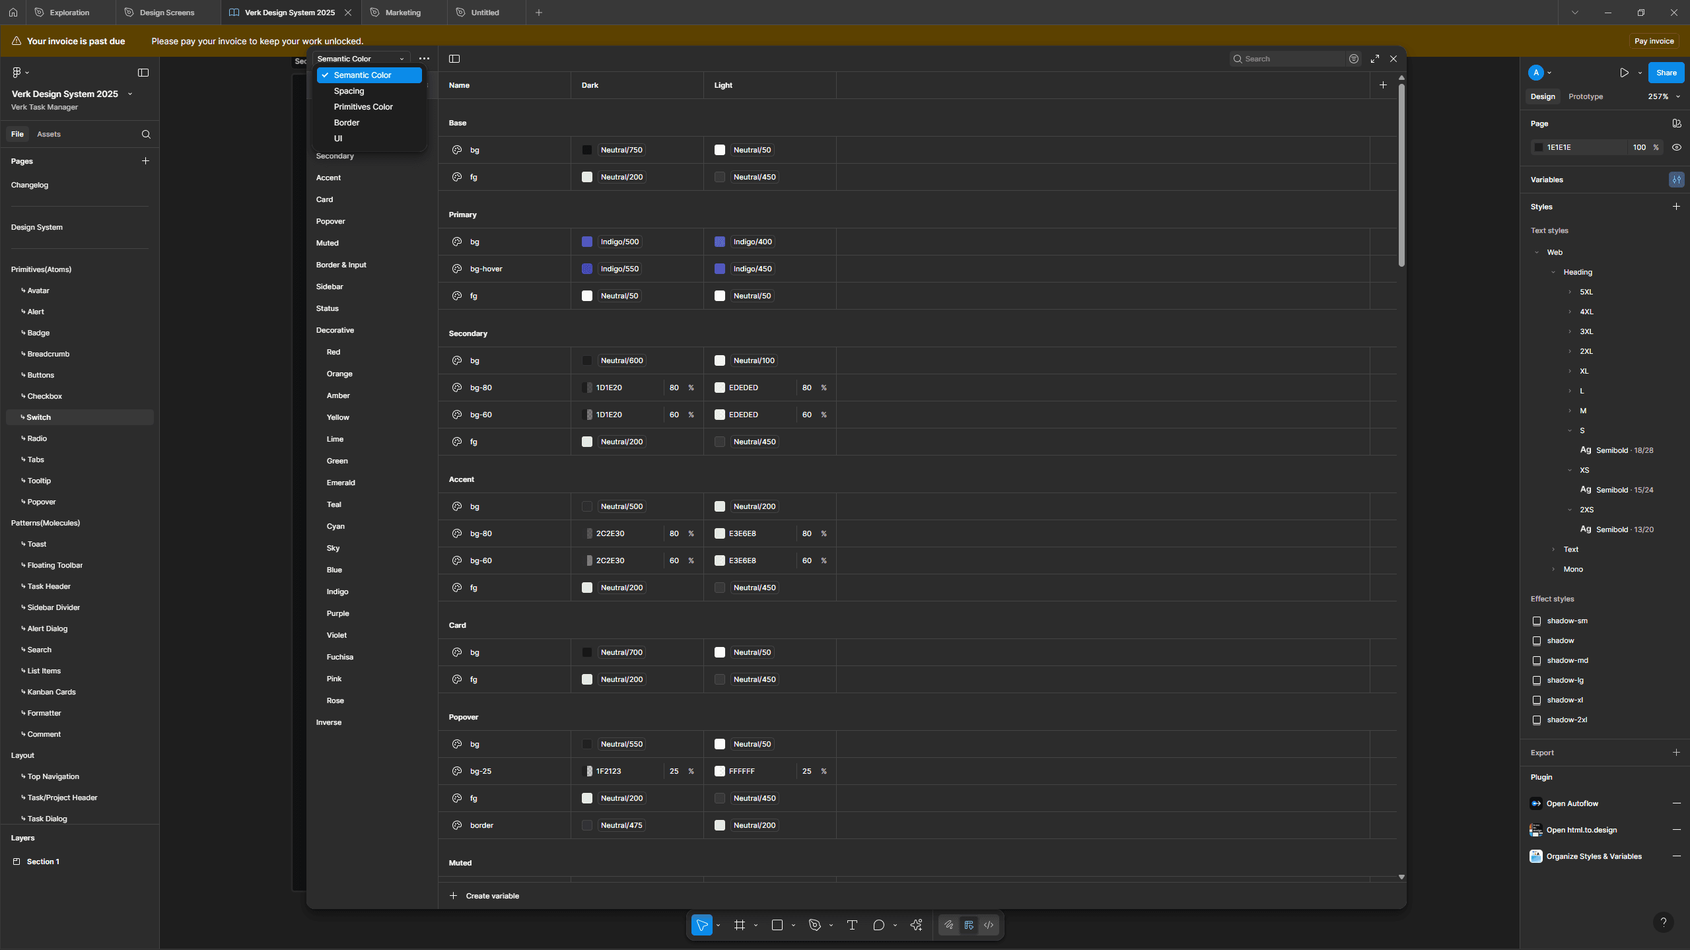This screenshot has width=1690, height=950.
Task: Present prototype with play icon
Action: click(x=1624, y=73)
